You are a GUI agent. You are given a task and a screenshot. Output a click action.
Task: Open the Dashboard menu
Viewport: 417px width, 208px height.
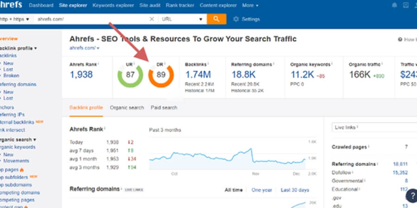pyautogui.click(x=41, y=5)
